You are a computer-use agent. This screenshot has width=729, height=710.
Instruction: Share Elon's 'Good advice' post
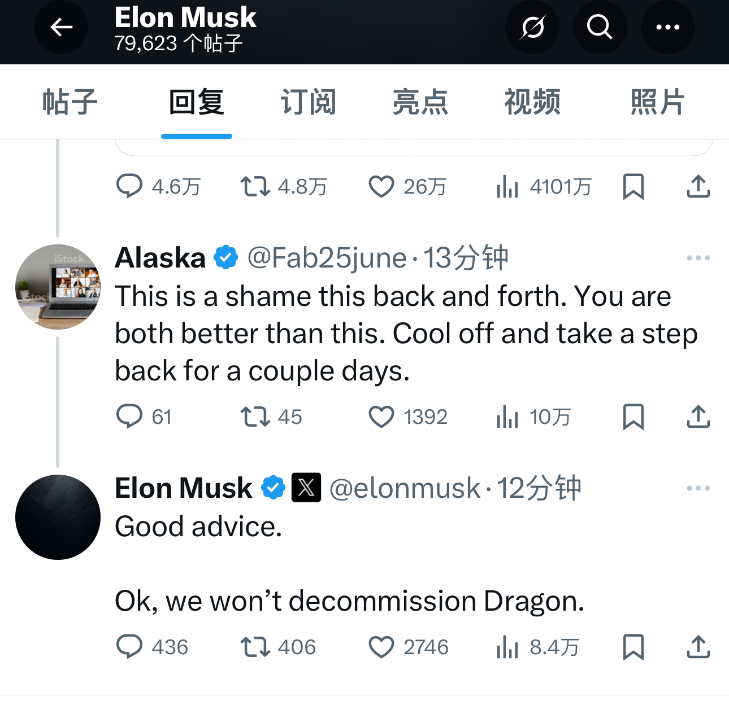point(698,647)
